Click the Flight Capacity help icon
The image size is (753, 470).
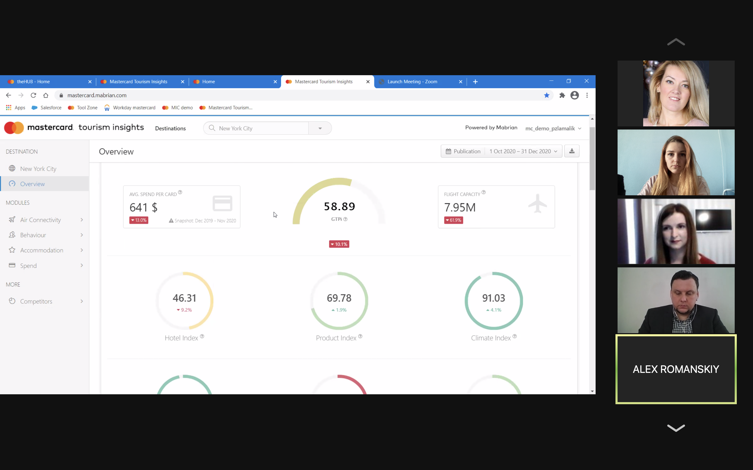click(x=483, y=192)
